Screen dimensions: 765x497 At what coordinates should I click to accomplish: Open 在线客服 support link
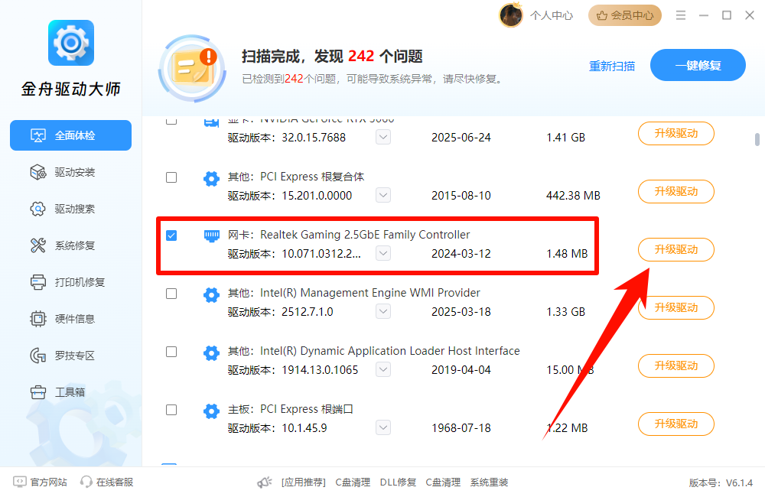(107, 482)
